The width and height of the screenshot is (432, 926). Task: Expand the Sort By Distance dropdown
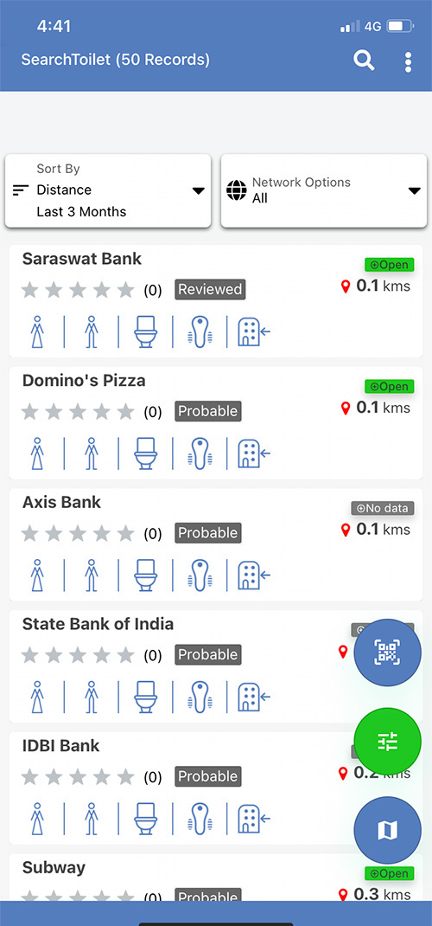(109, 190)
